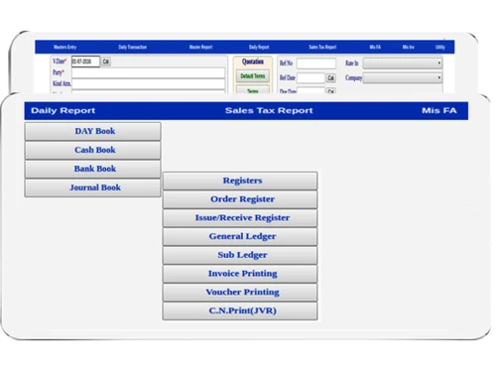This screenshot has width=496, height=372.
Task: Open the Bank Book report
Action: (x=93, y=169)
